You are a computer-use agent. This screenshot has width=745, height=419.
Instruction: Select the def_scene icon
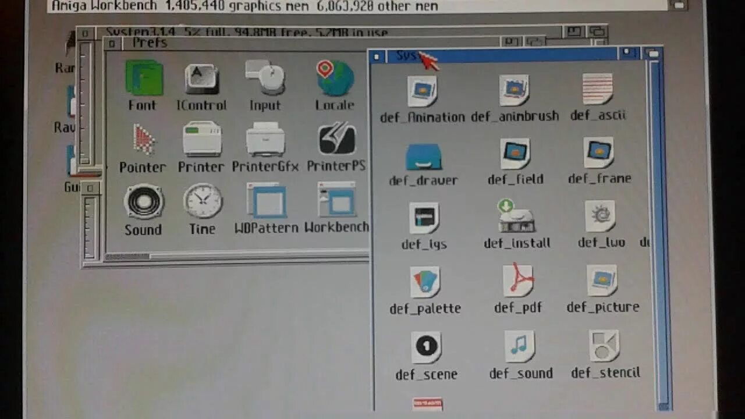point(426,347)
